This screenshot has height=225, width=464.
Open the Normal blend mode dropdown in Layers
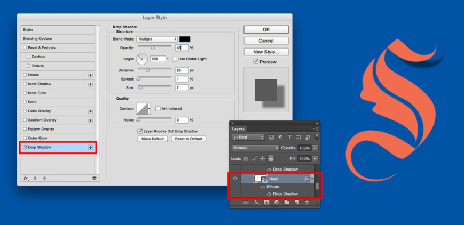[255, 148]
